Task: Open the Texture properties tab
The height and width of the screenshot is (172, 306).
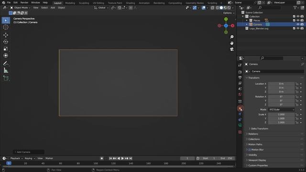Action: 240,132
